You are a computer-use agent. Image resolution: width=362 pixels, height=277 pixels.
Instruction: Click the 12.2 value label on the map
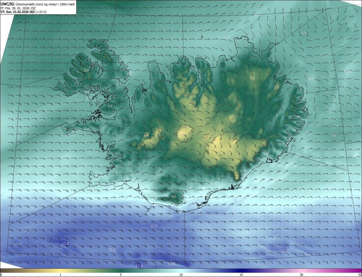point(112,250)
